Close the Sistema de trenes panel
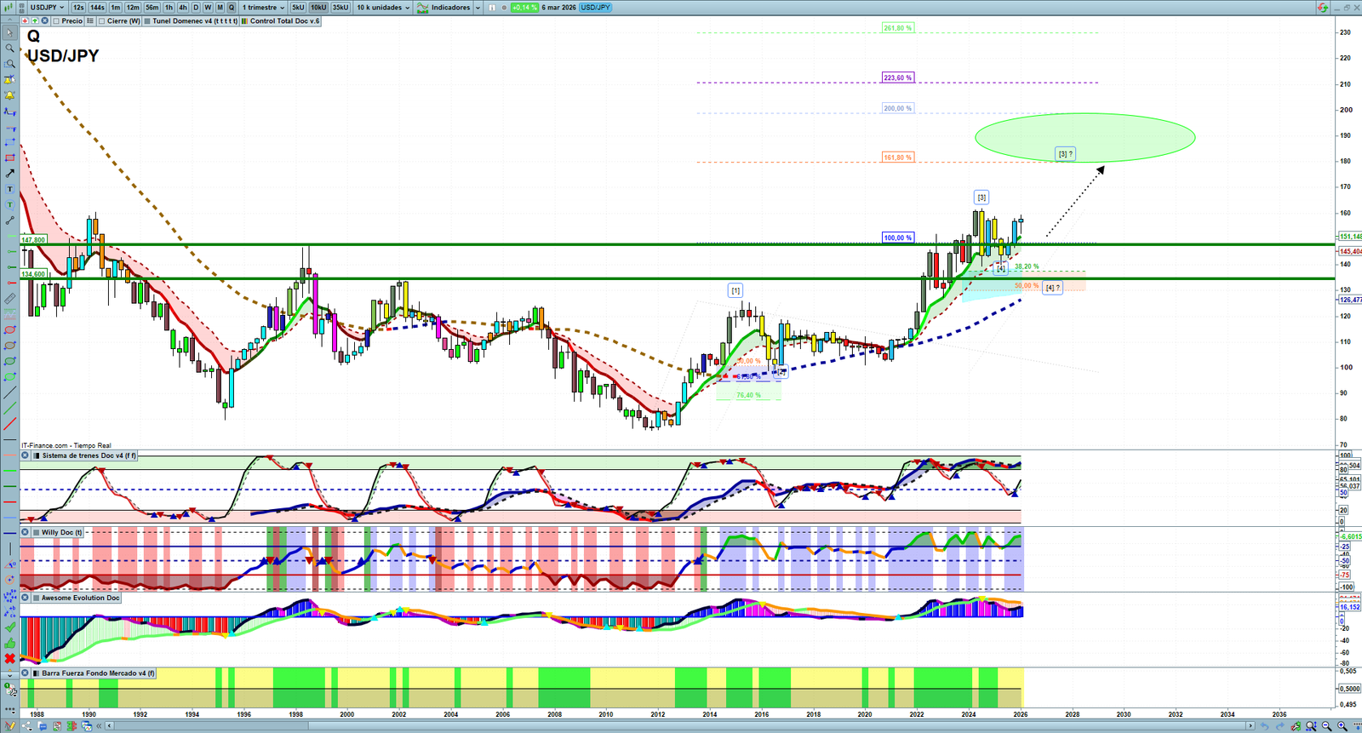1362x733 pixels. [26, 455]
